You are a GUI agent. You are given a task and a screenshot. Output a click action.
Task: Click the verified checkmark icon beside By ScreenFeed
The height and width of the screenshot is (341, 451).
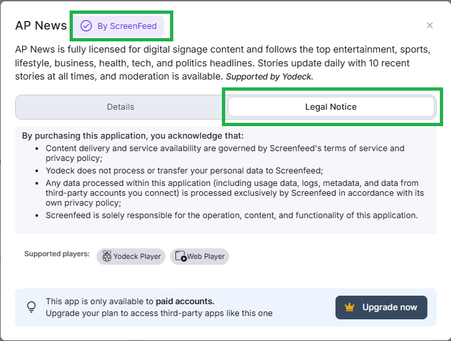coord(86,26)
